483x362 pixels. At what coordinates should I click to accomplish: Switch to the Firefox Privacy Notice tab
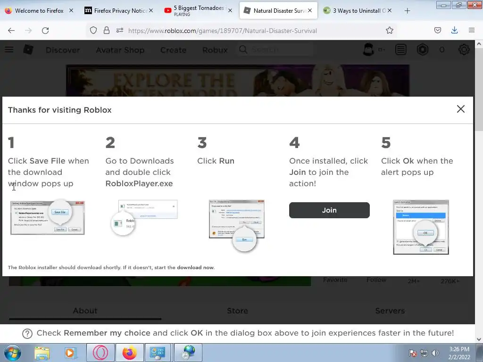[x=118, y=11]
